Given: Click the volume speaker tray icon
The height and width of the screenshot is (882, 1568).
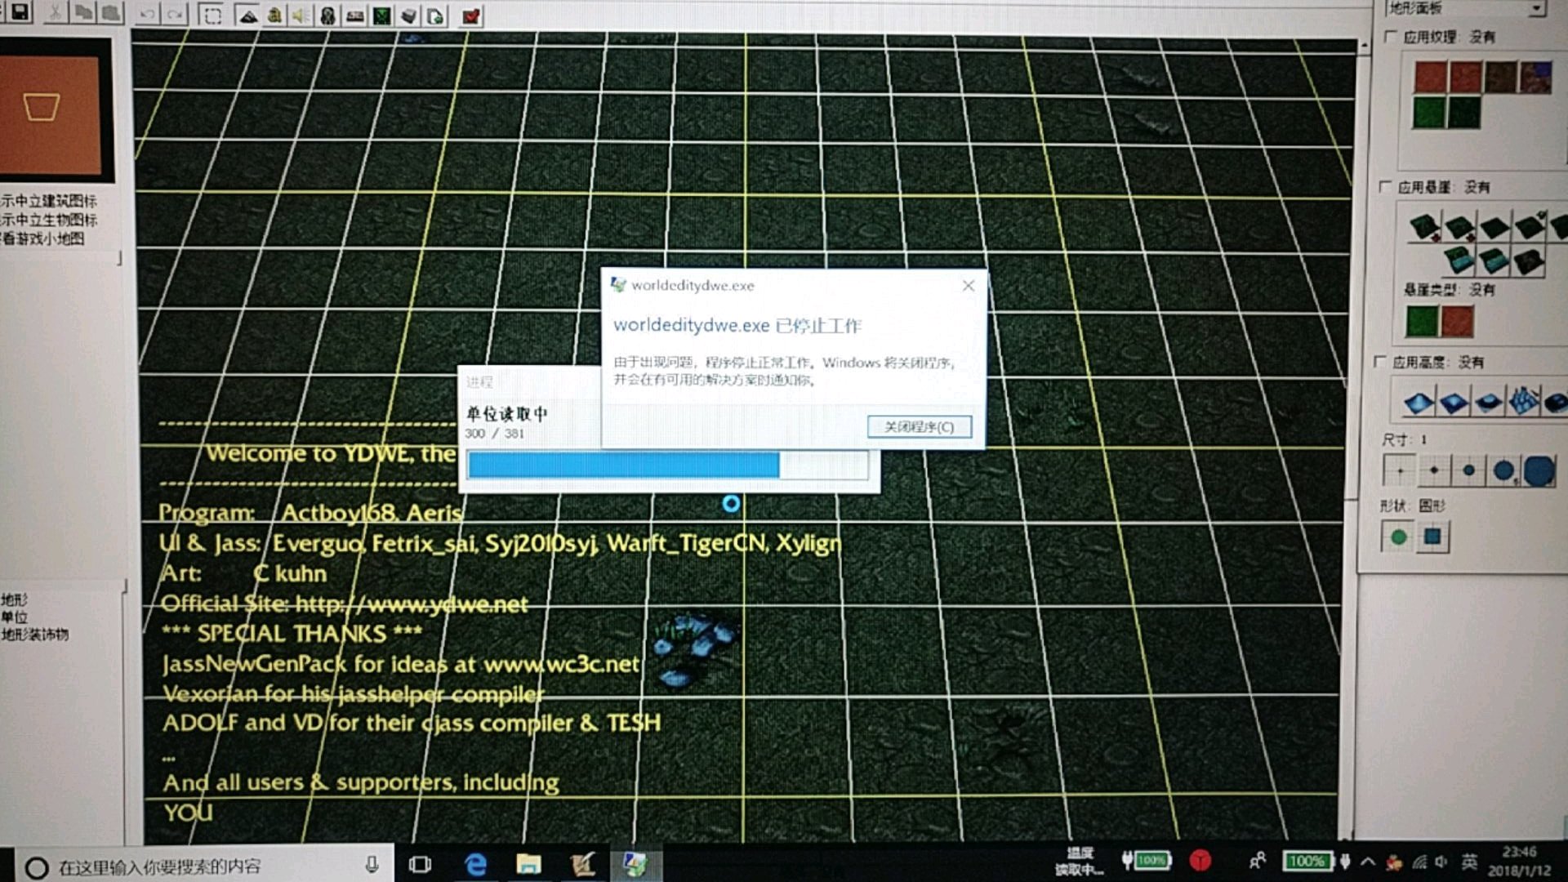Looking at the screenshot, I should [x=1441, y=862].
